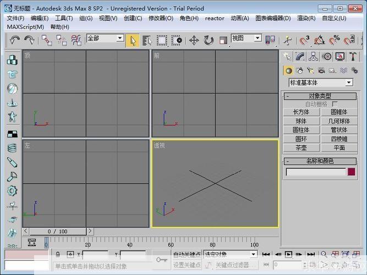Switch to the Create command panel tab

[x=287, y=57]
